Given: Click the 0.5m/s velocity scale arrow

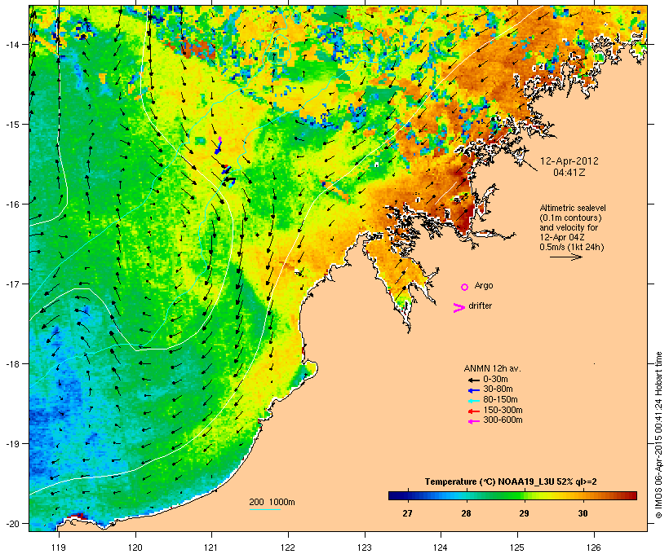Looking at the screenshot, I should (x=565, y=257).
